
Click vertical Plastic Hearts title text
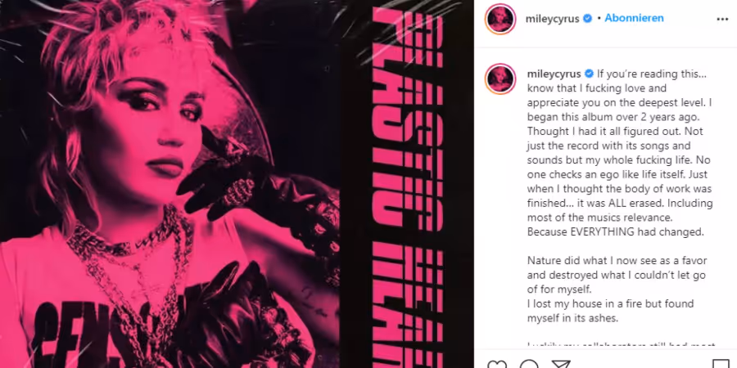pyautogui.click(x=408, y=188)
